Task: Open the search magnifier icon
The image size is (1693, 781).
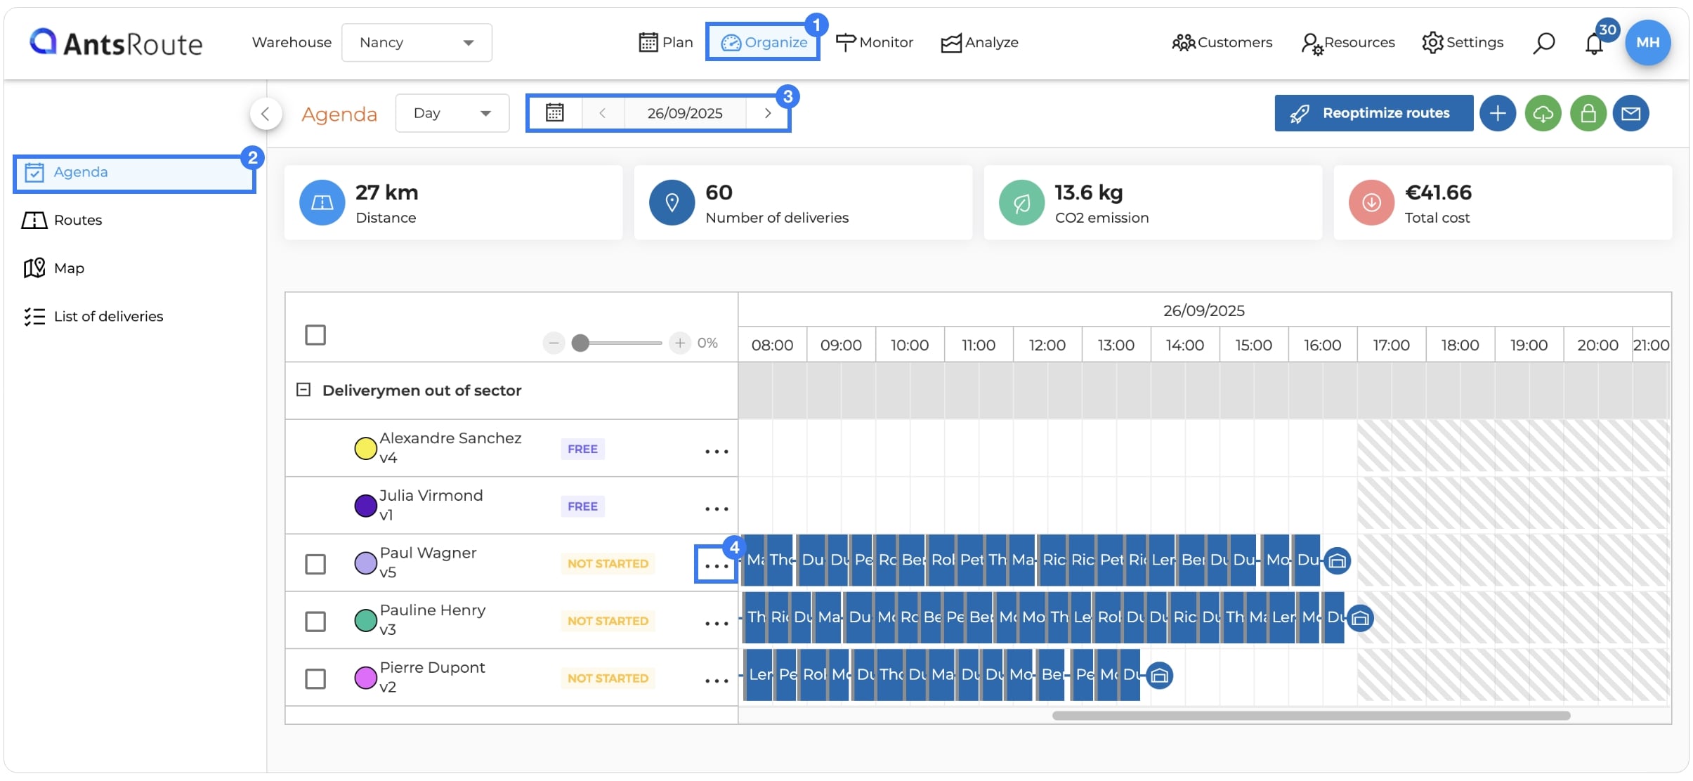Action: [1543, 43]
